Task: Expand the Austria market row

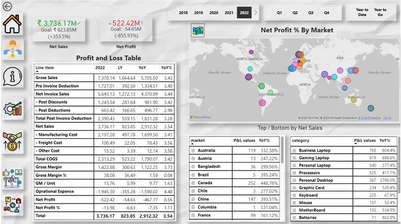Action: pos(193,159)
